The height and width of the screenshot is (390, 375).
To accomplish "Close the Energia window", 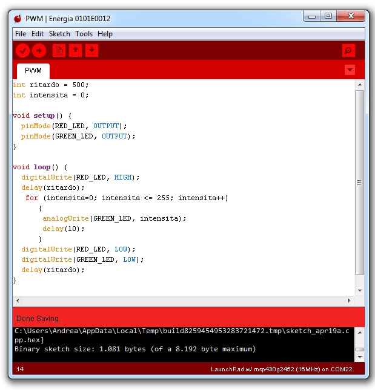I will point(351,16).
